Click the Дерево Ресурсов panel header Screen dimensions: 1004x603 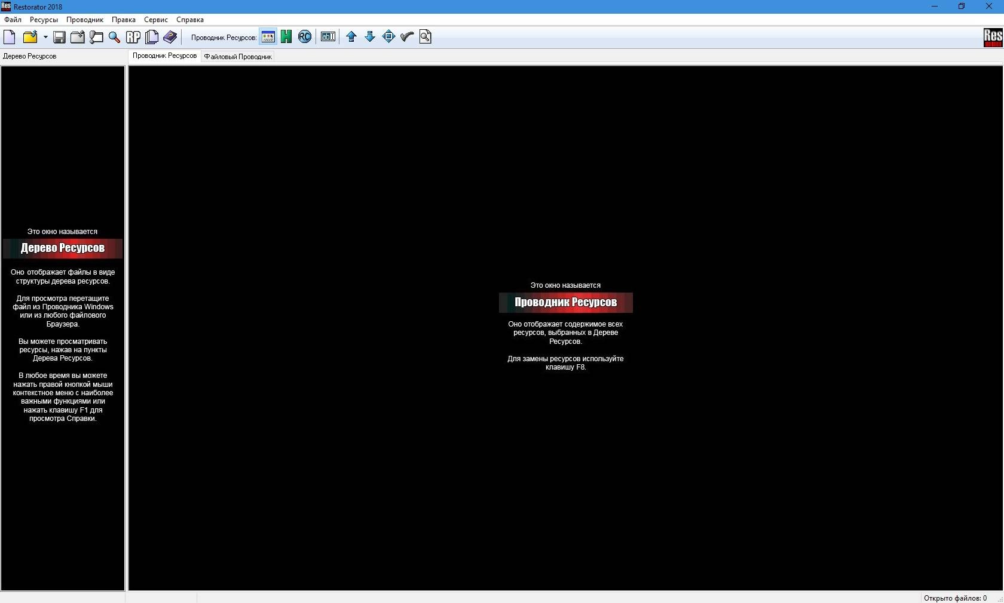30,56
